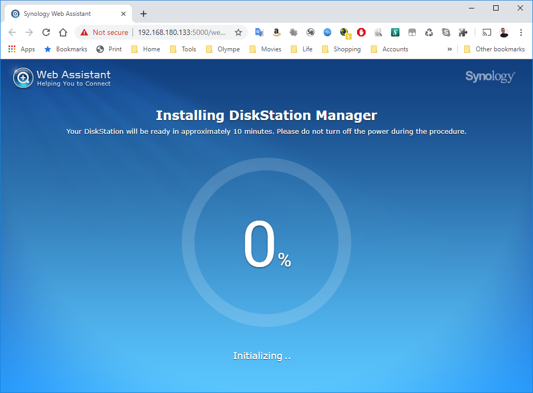The height and width of the screenshot is (393, 533).
Task: Open the Chrome three-dot menu
Action: tap(521, 32)
